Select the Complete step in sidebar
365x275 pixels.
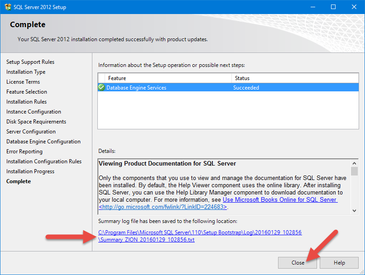click(19, 181)
